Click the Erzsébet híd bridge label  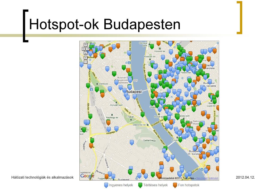[x=157, y=123]
